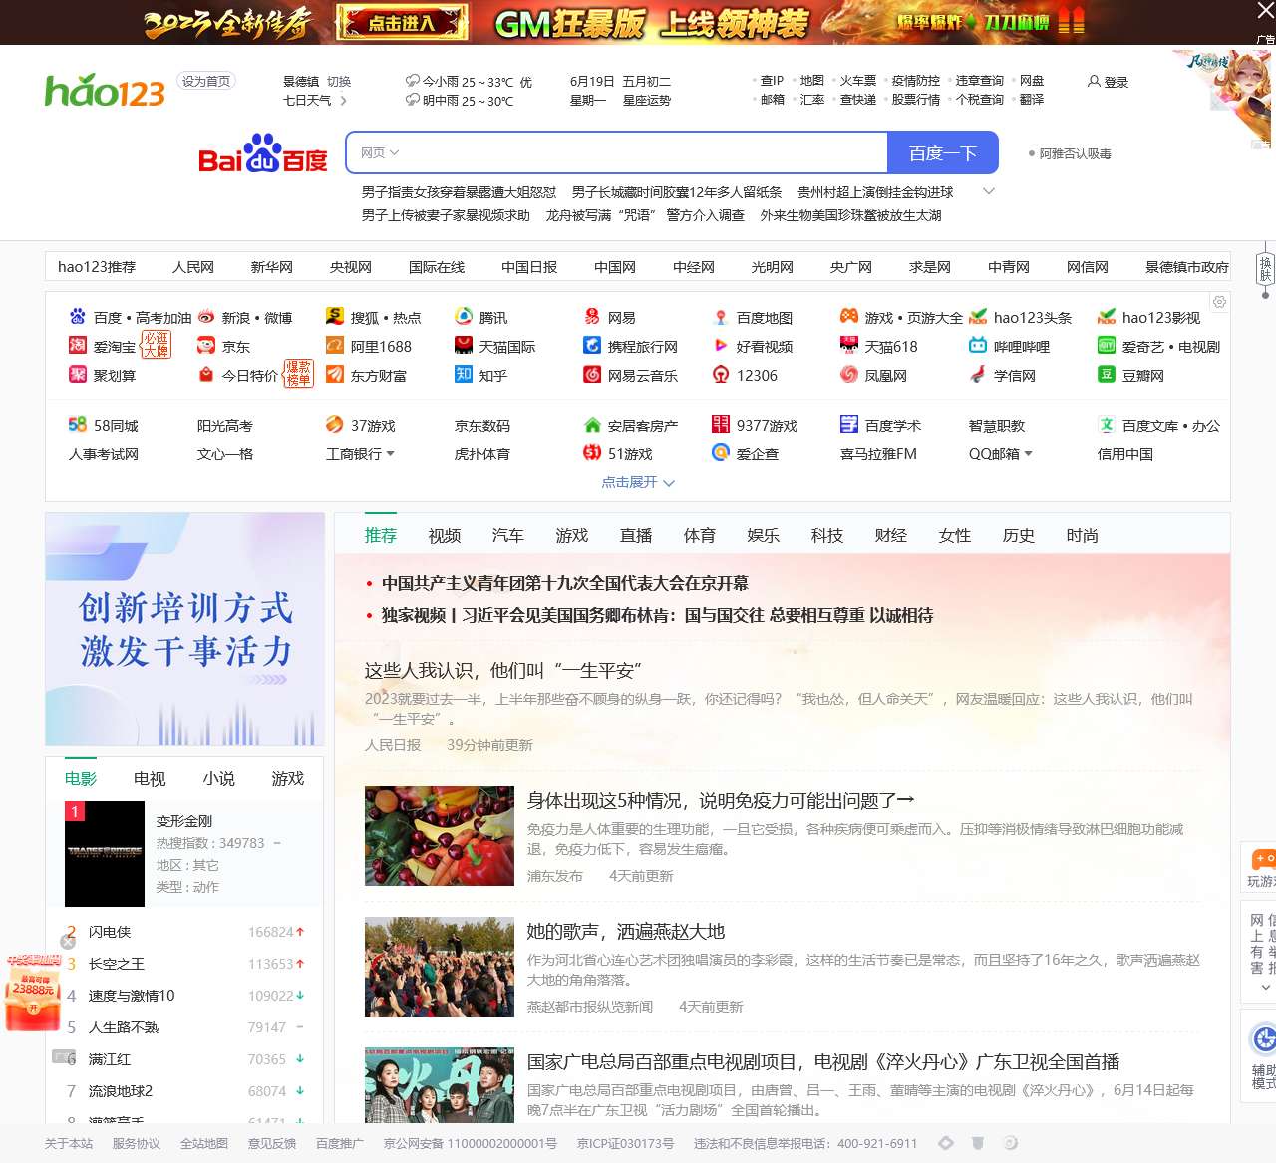Open the 变形金刚 movie poster thumbnail
The width and height of the screenshot is (1276, 1163).
click(x=105, y=854)
